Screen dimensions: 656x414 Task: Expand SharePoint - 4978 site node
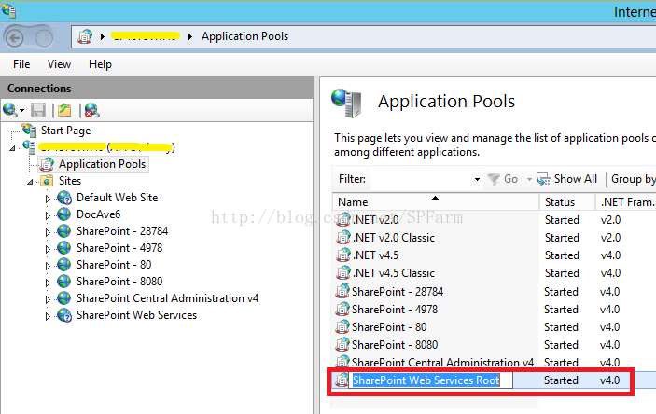click(x=48, y=249)
